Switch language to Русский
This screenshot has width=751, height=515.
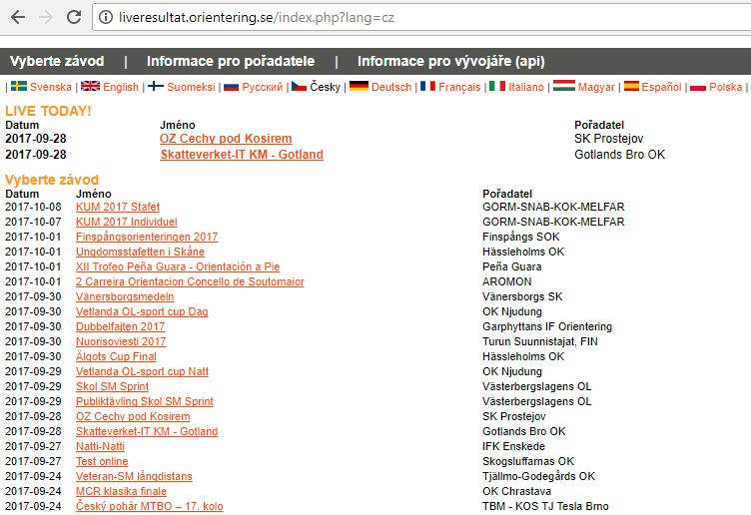click(x=263, y=87)
